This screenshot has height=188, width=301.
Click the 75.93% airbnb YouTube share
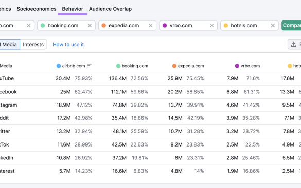coord(83,78)
